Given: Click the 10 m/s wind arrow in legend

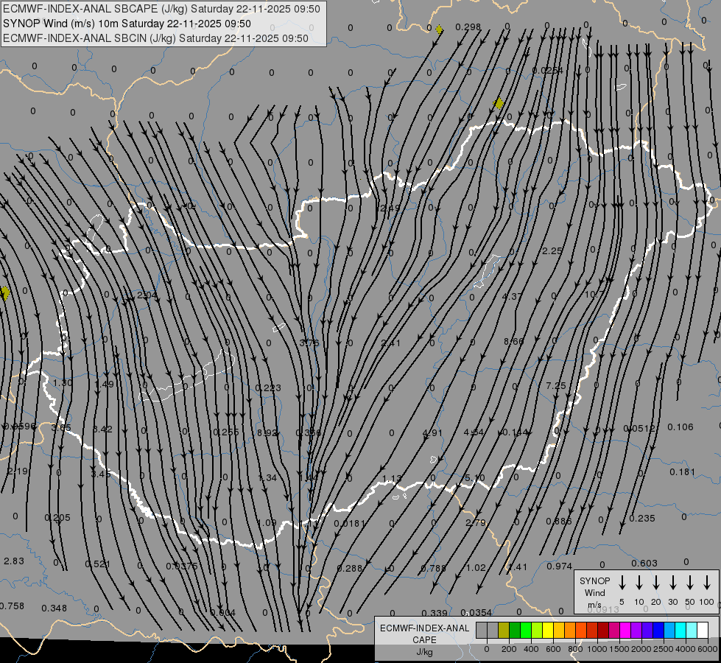Looking at the screenshot, I should [x=639, y=583].
